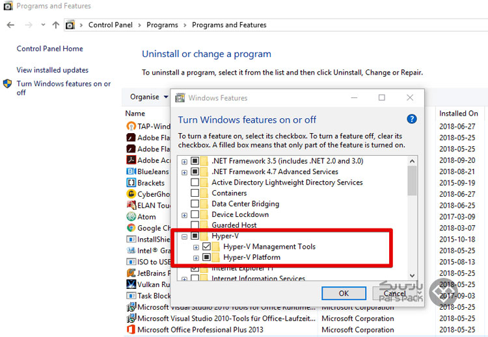Click the Hyper-V Management Tools folder icon
Screen dimensions: 488x337
coord(215,247)
